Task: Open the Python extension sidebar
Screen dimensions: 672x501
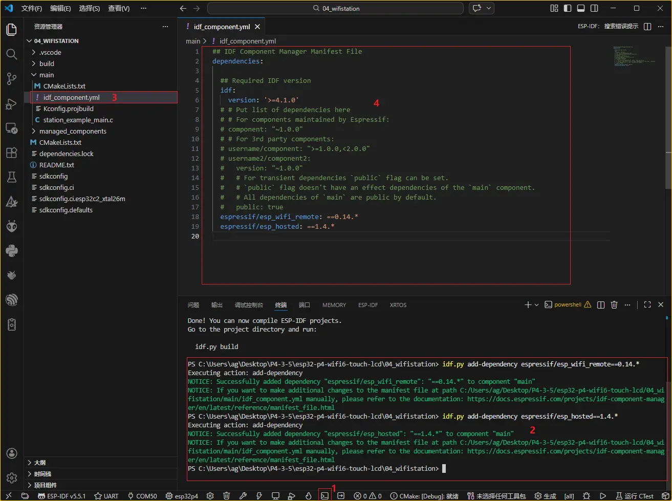Action: click(11, 251)
